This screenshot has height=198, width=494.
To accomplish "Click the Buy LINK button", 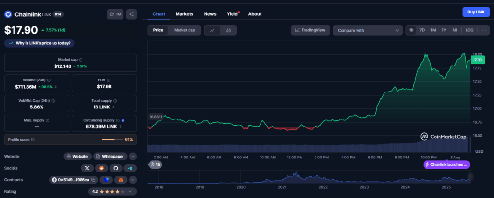I will pyautogui.click(x=476, y=12).
